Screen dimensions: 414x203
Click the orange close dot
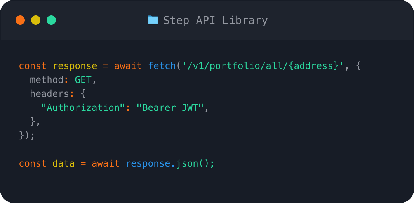click(x=20, y=20)
